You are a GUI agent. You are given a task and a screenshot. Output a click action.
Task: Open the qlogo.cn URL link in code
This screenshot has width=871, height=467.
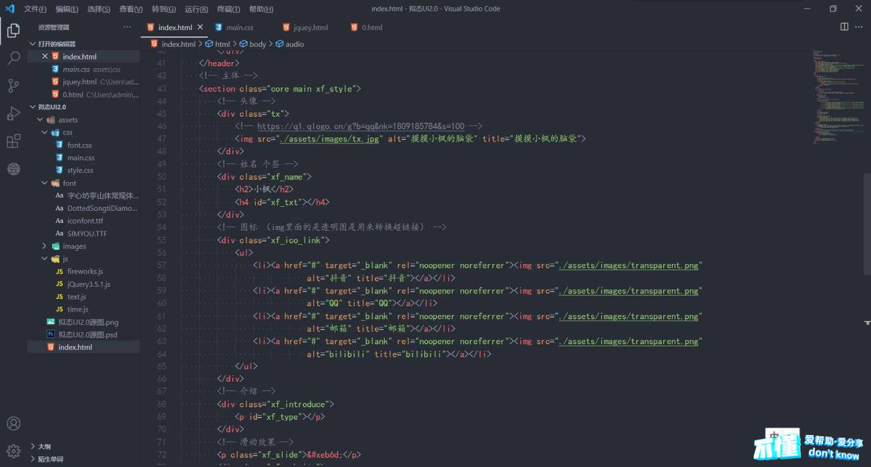point(361,126)
